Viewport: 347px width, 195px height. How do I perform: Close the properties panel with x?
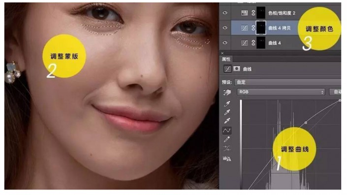click(222, 53)
